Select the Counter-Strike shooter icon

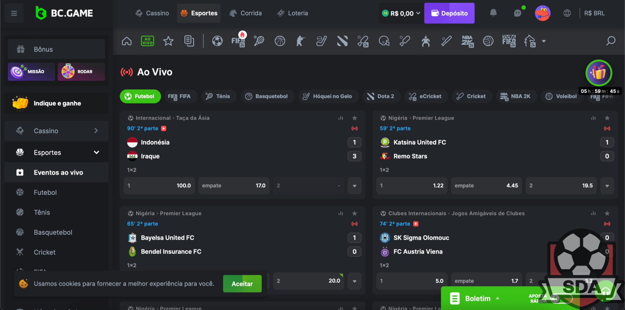pos(301,41)
